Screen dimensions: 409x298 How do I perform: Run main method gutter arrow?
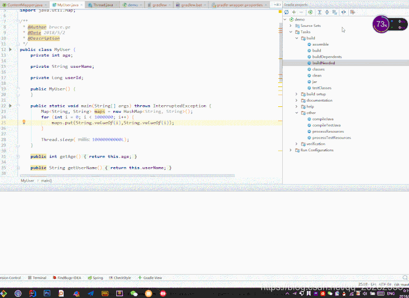pyautogui.click(x=11, y=106)
